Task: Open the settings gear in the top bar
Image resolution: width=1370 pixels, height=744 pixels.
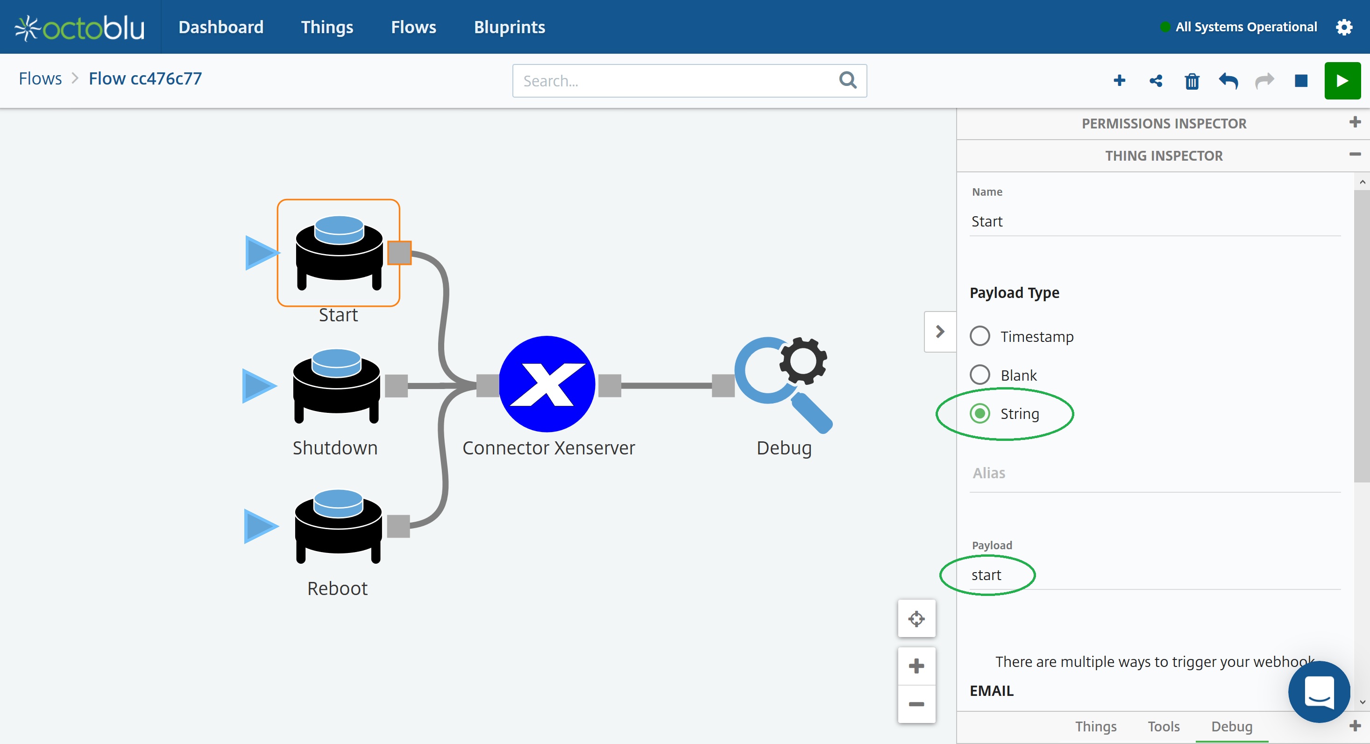Action: tap(1344, 27)
